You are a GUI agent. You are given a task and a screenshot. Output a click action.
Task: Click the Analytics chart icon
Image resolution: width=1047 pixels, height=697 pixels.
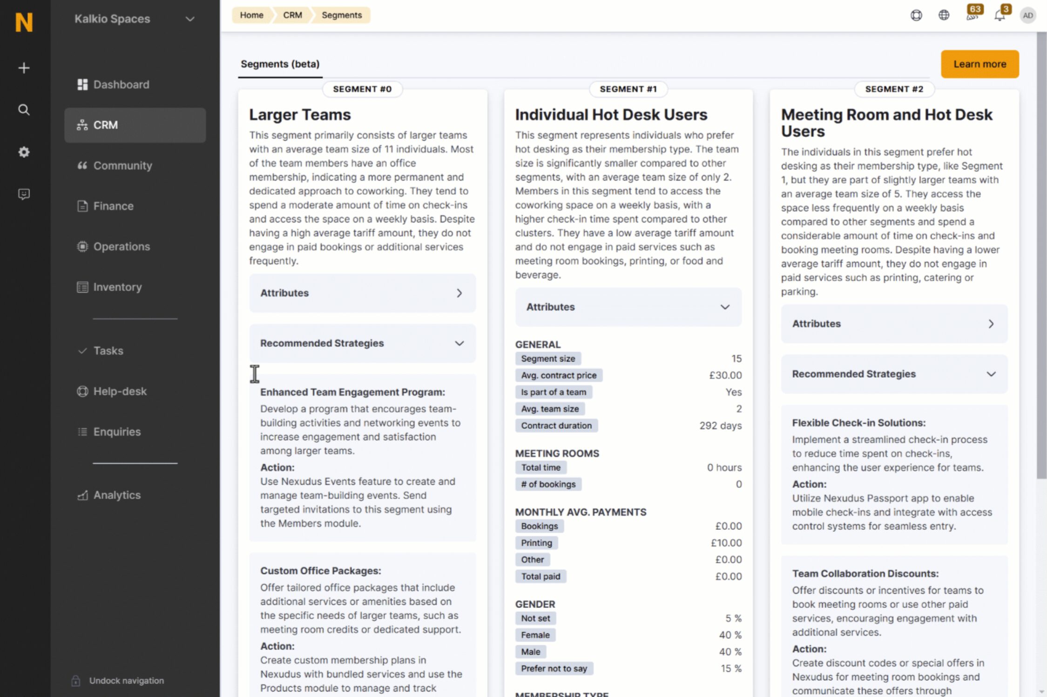[82, 495]
